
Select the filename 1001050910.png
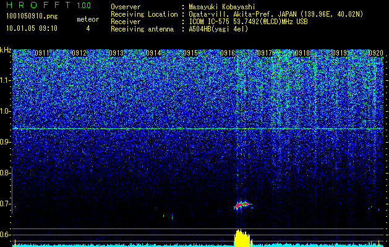point(32,17)
